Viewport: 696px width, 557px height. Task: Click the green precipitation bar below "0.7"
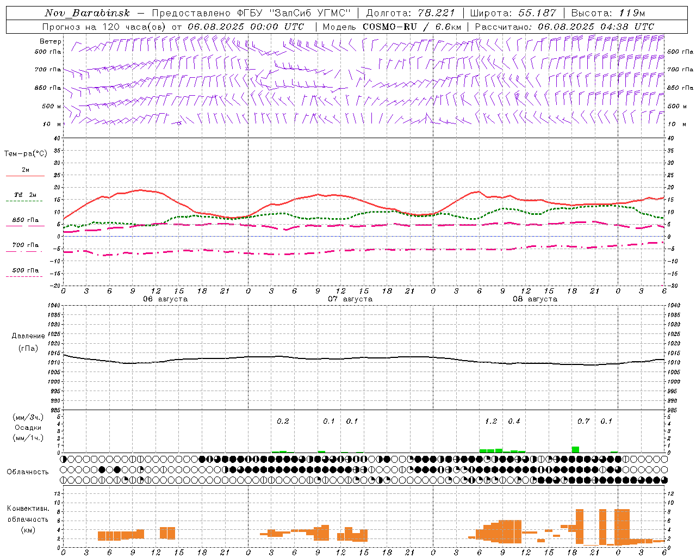[x=575, y=449]
